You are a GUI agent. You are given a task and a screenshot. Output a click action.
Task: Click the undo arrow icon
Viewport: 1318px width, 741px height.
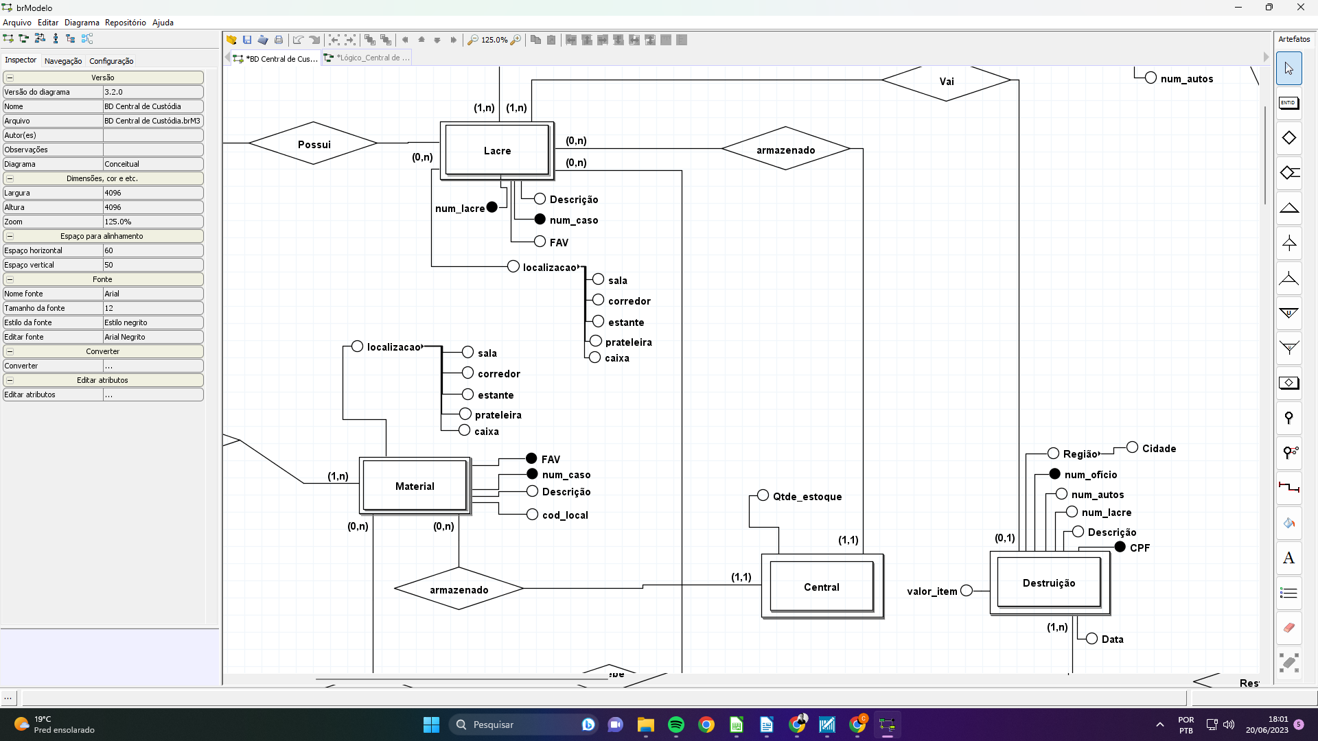[298, 40]
